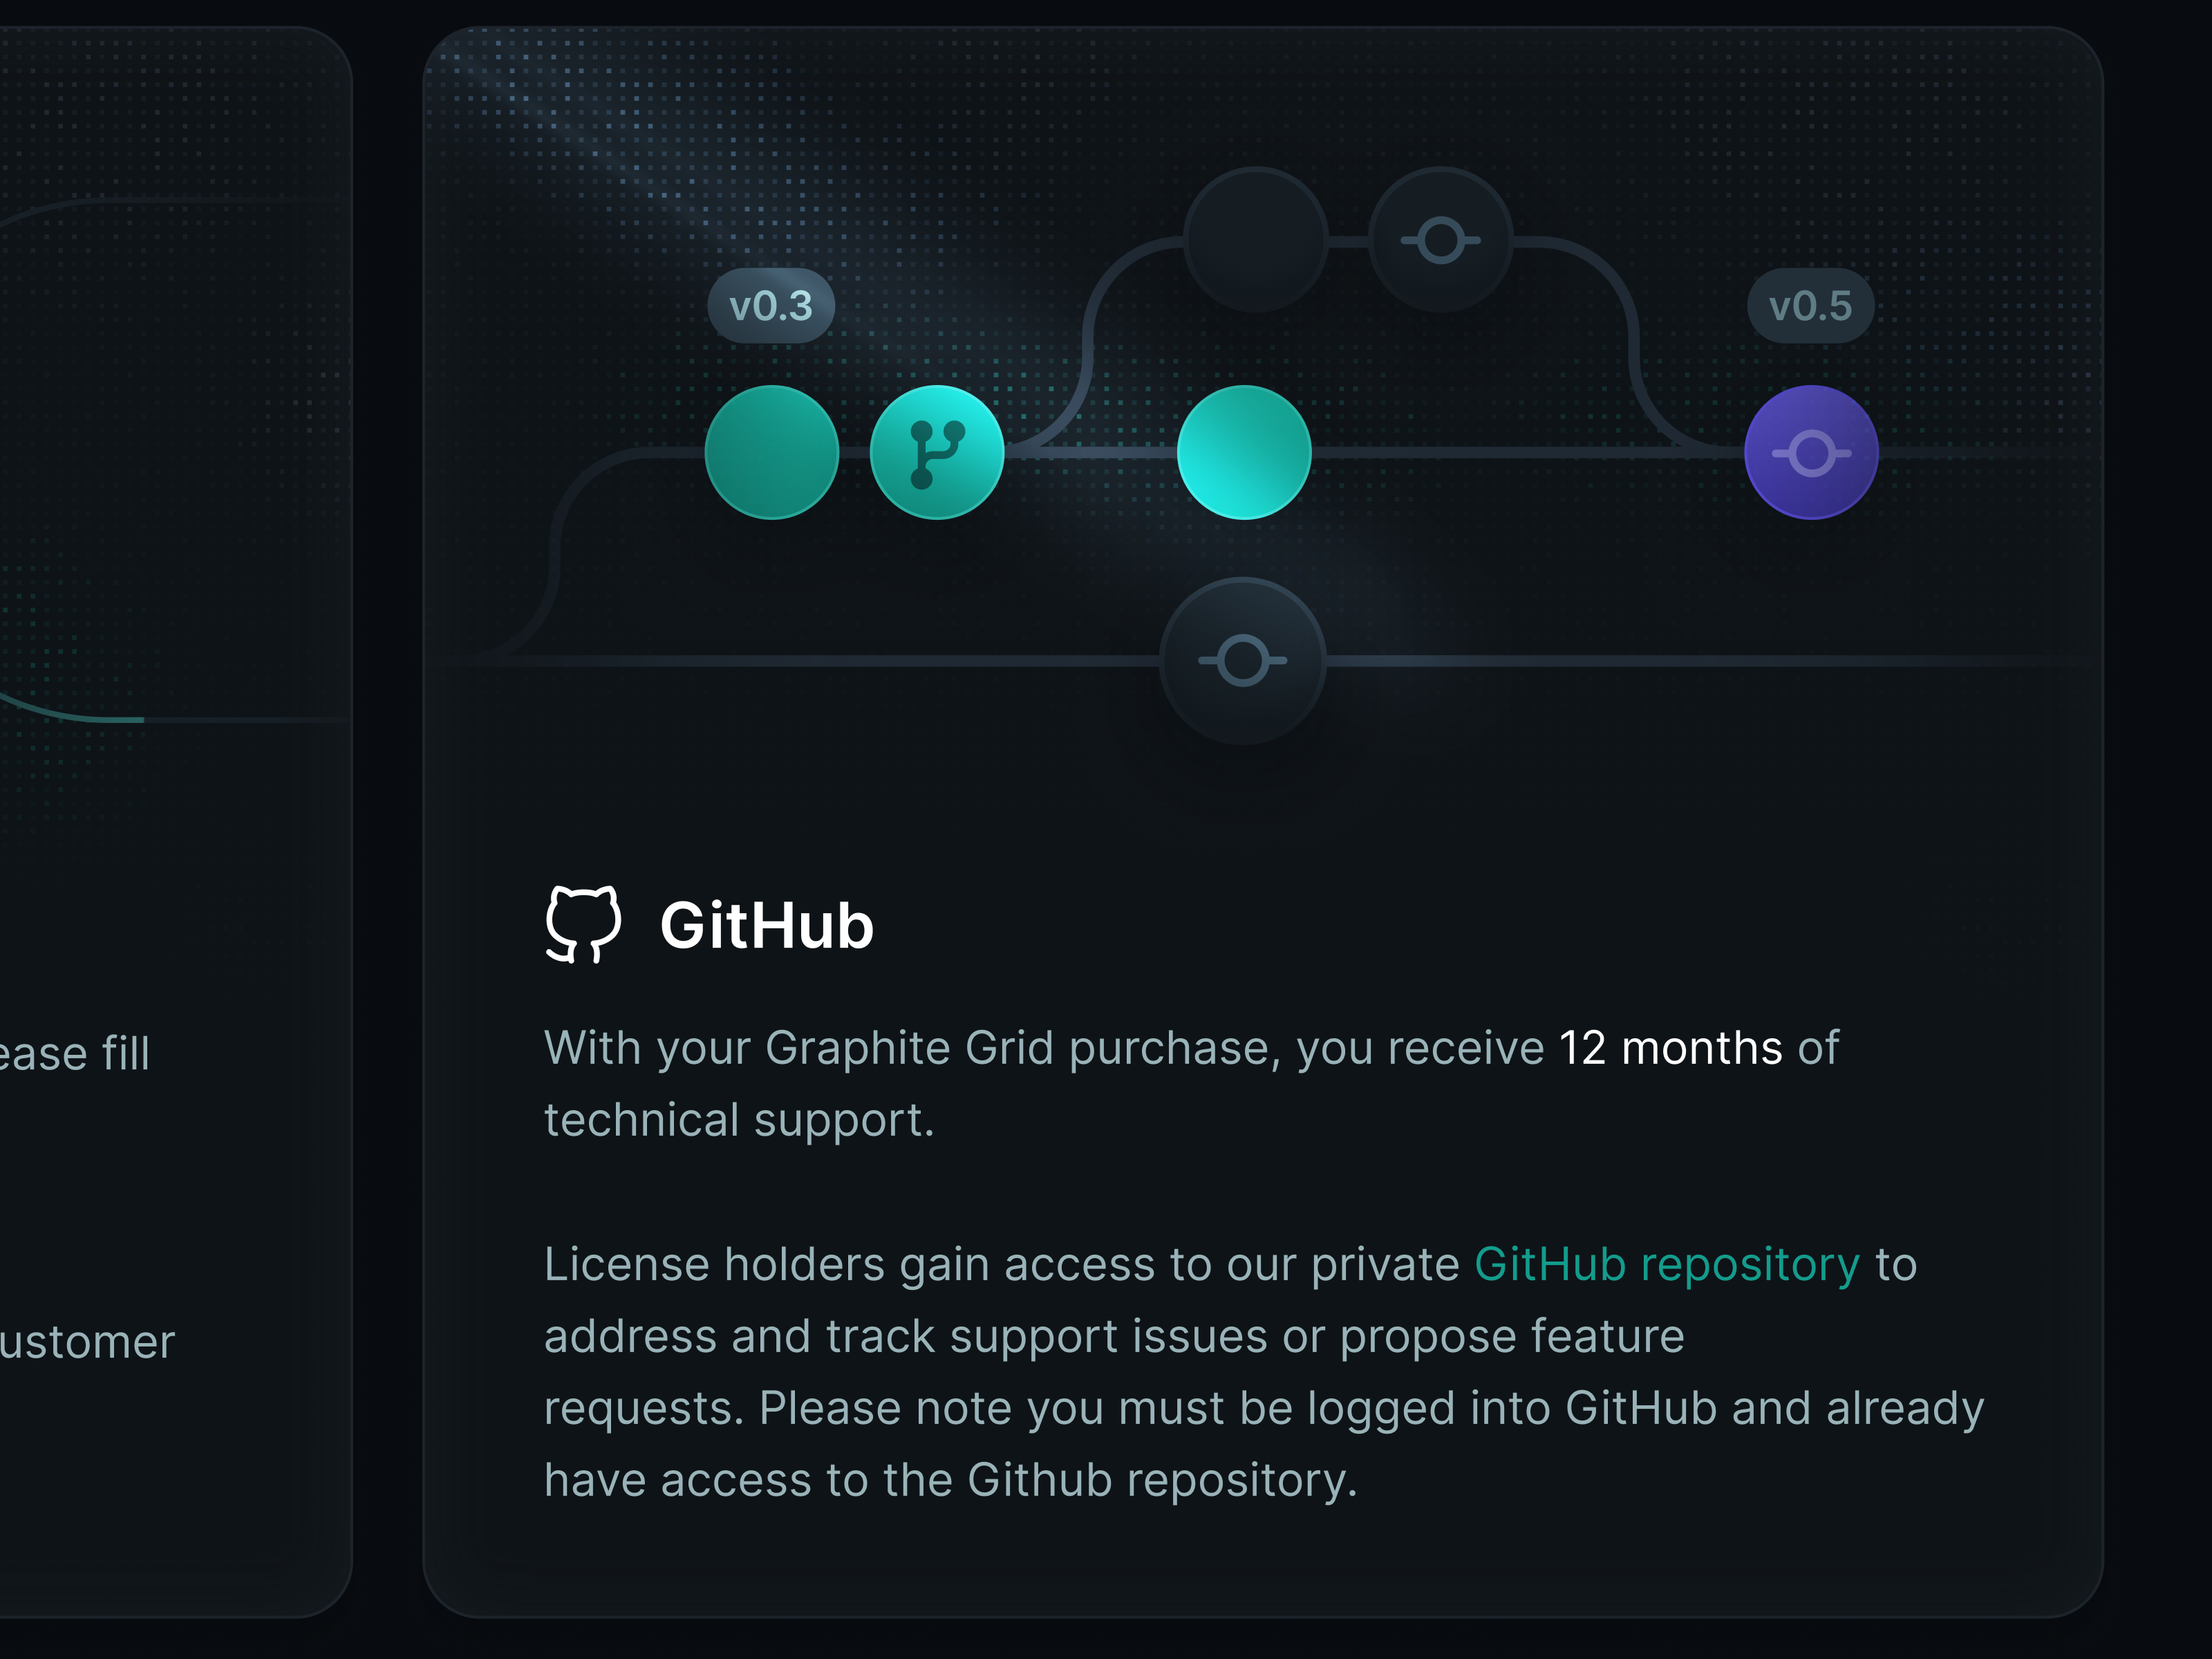Click the purple commit node under v0.5
This screenshot has width=2212, height=1659.
pyautogui.click(x=1811, y=453)
